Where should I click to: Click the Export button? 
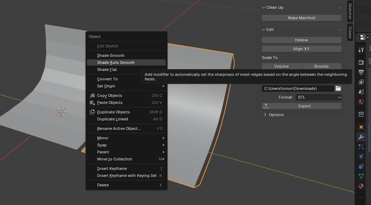[301, 106]
